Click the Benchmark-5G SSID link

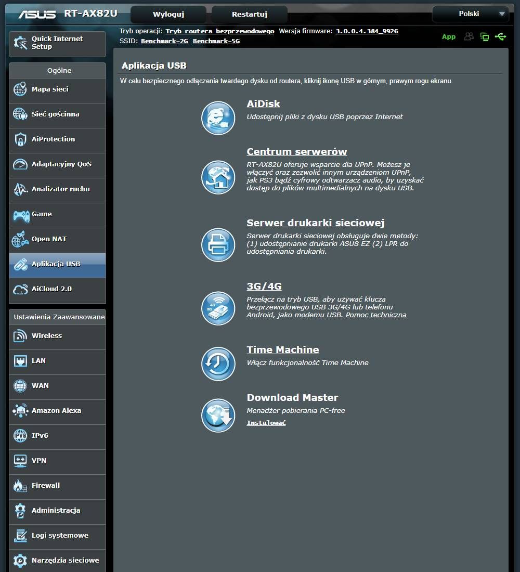tap(216, 41)
